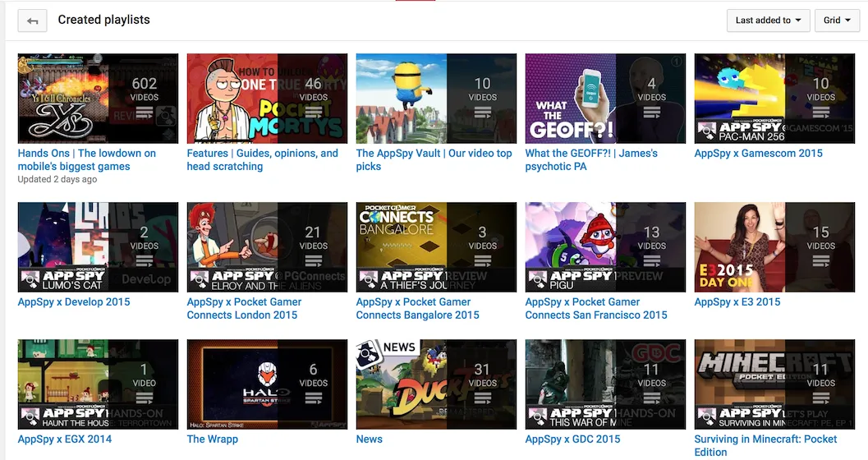Open 'AppSpy x EGX 2014' link
868x460 pixels.
click(x=64, y=439)
